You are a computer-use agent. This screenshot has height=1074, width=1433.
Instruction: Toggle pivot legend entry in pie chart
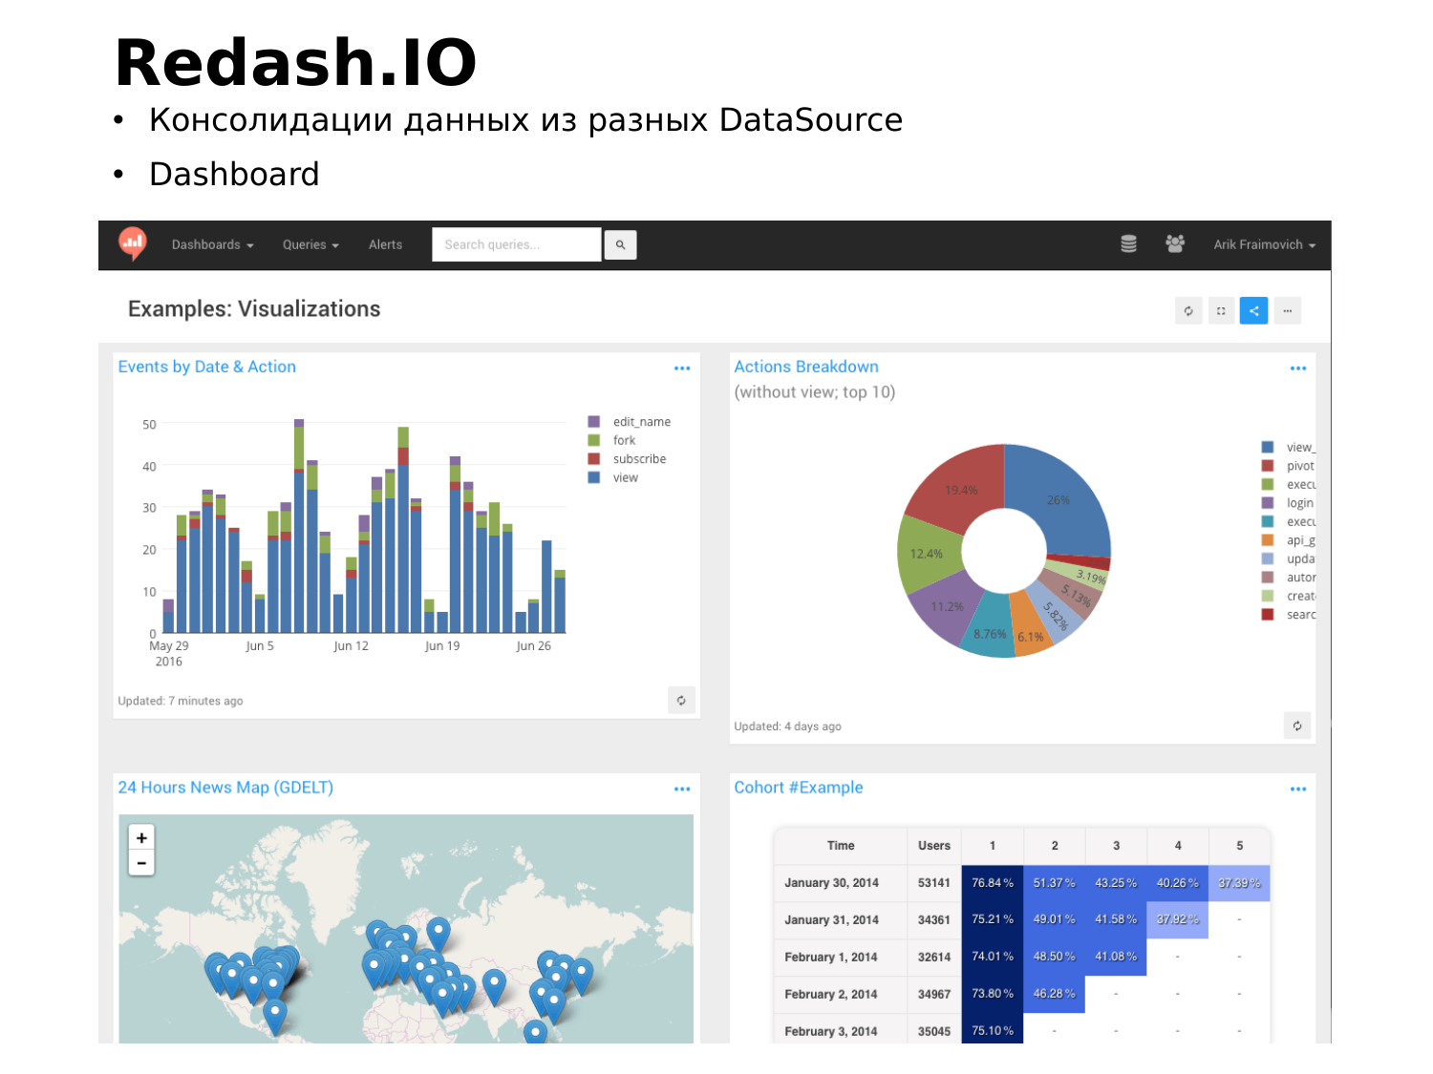point(1288,466)
